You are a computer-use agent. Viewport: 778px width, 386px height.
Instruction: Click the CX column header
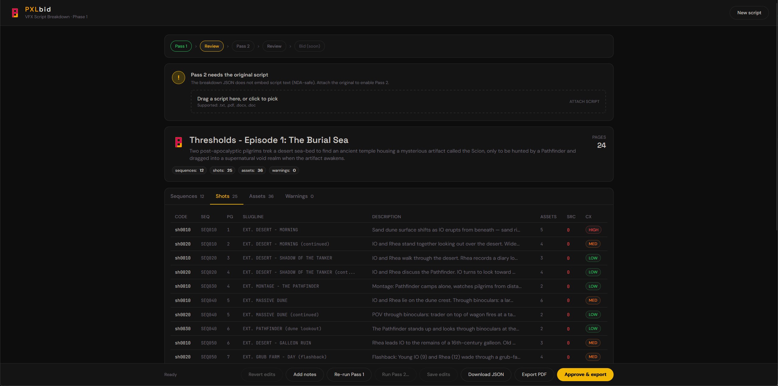tap(588, 217)
